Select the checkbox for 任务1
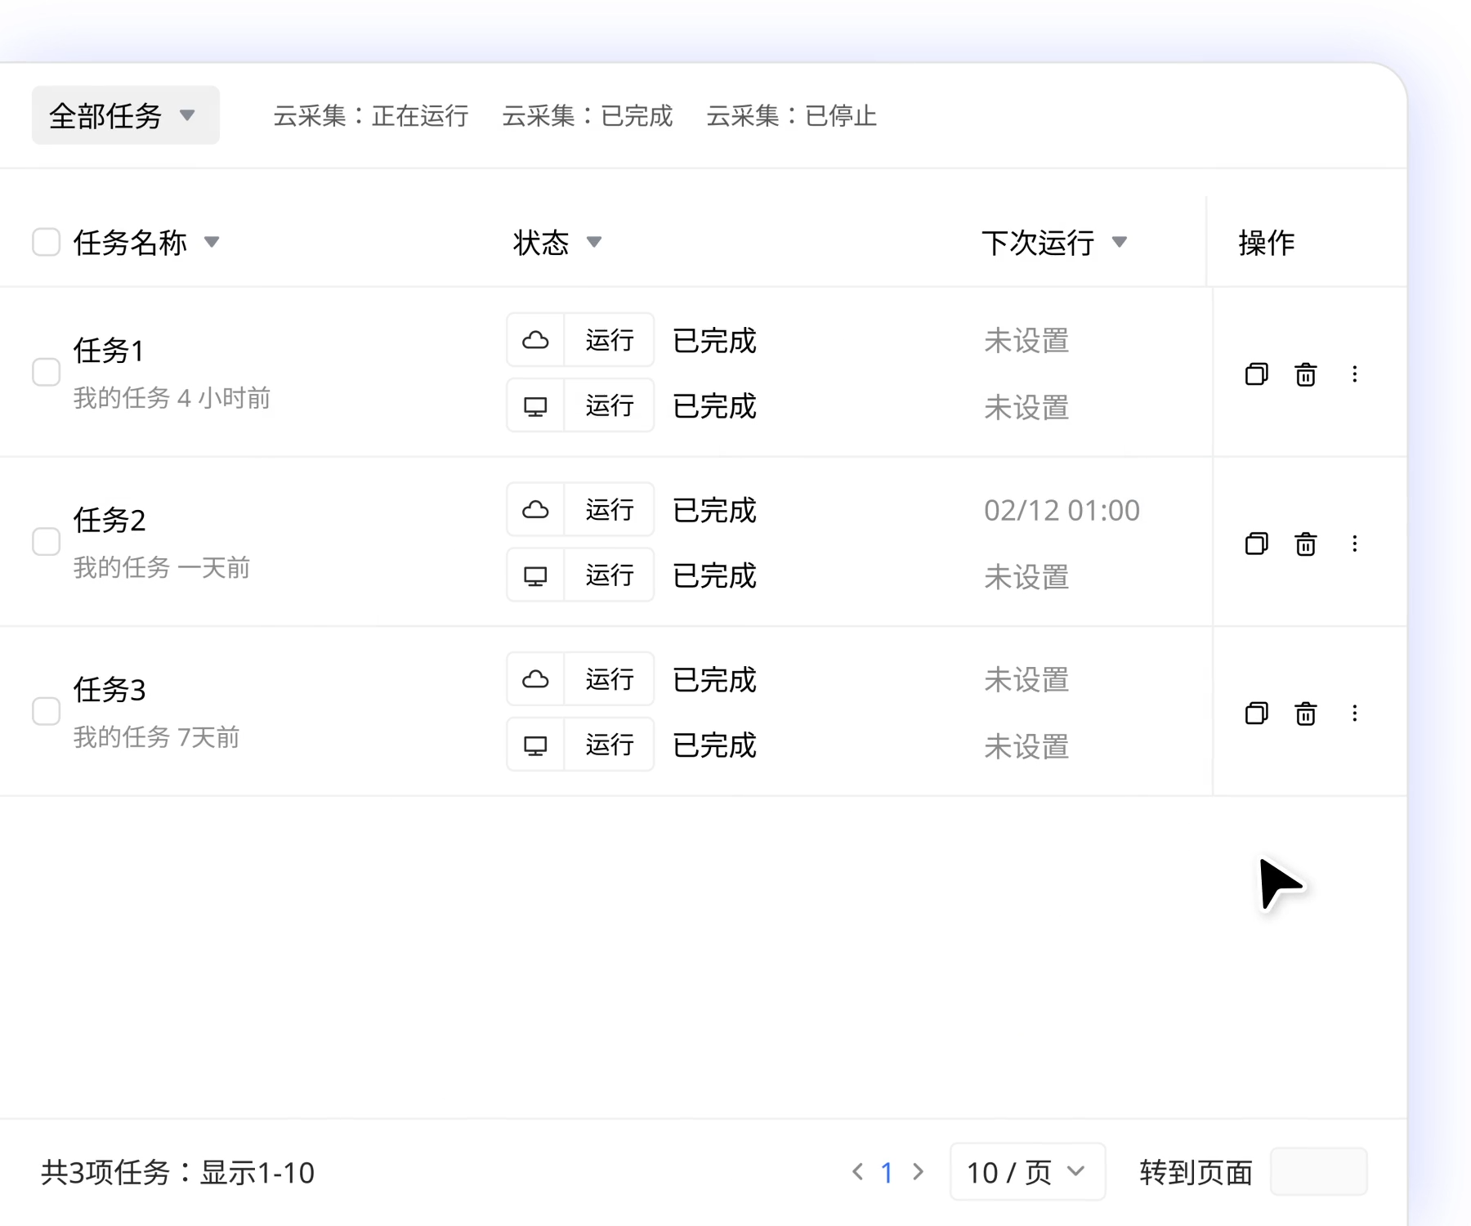The width and height of the screenshot is (1471, 1226). pyautogui.click(x=47, y=372)
